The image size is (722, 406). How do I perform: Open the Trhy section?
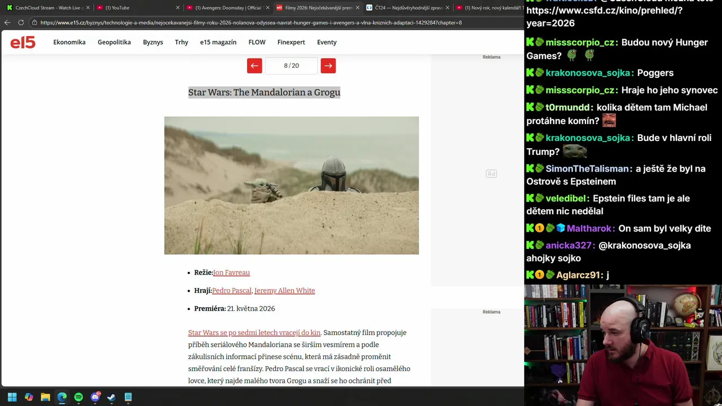tap(182, 42)
